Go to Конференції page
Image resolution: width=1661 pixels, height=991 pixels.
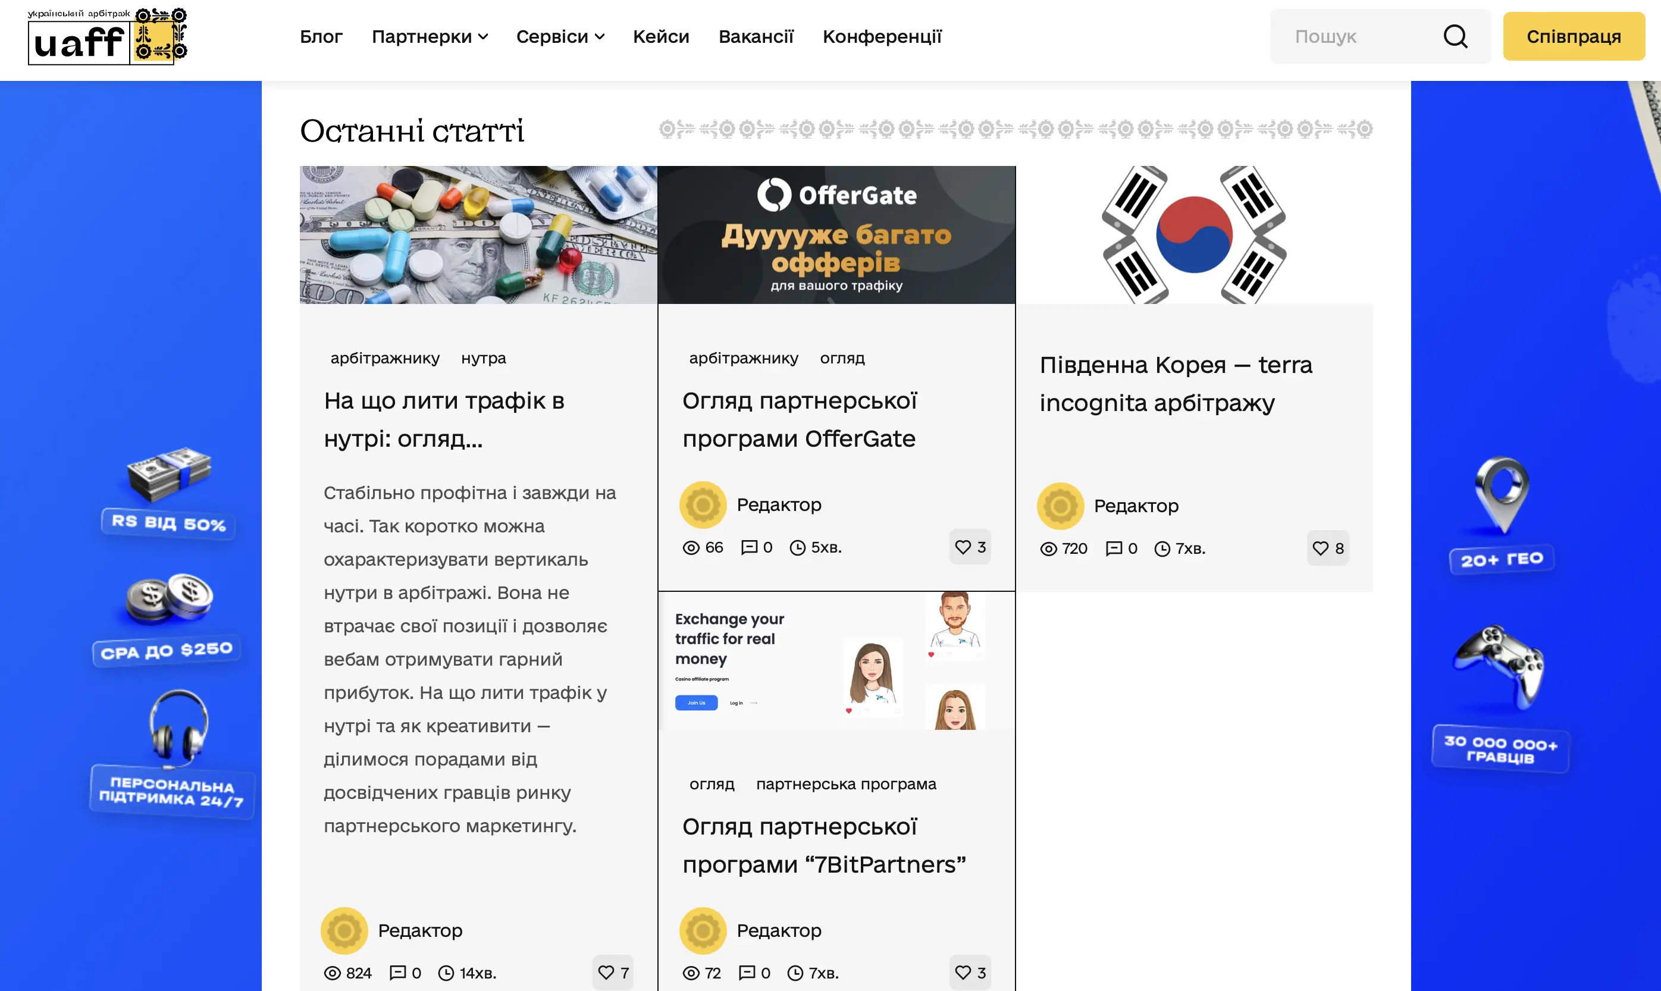882,37
